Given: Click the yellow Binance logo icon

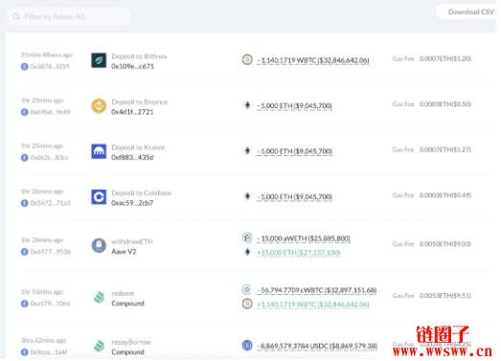Looking at the screenshot, I should pyautogui.click(x=99, y=105).
